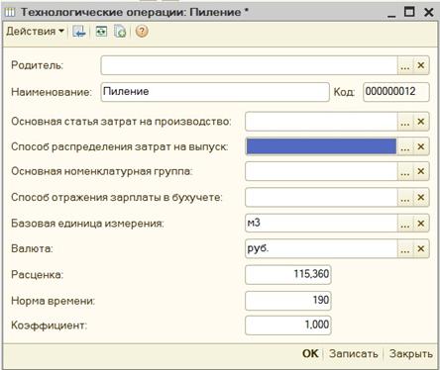The width and height of the screenshot is (440, 370).
Task: Click the Родитель: label
Action: click(x=37, y=65)
